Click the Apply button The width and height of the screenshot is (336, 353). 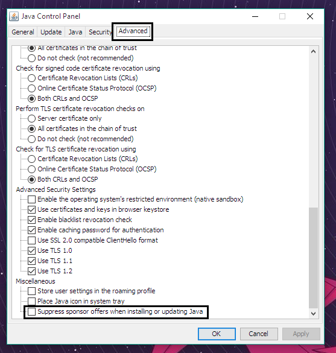point(301,334)
